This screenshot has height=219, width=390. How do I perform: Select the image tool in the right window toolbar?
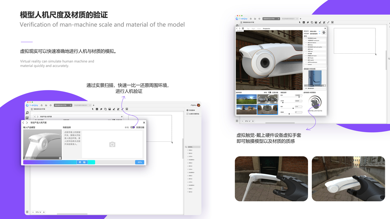click(316, 22)
